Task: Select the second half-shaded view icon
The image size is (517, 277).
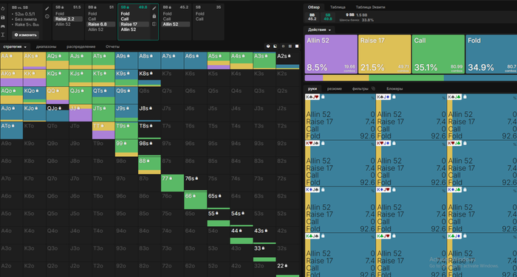Action: (x=275, y=46)
